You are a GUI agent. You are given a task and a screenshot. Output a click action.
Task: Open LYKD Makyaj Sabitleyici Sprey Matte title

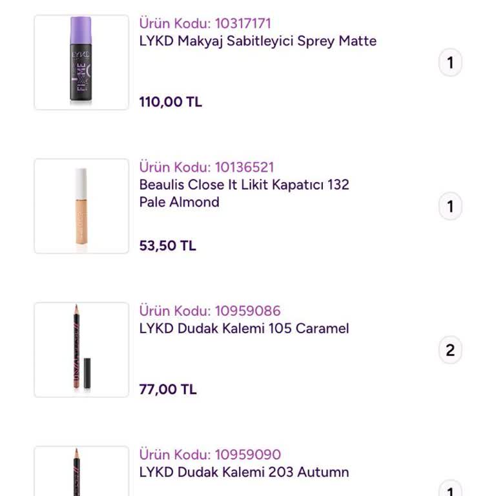pyautogui.click(x=258, y=41)
